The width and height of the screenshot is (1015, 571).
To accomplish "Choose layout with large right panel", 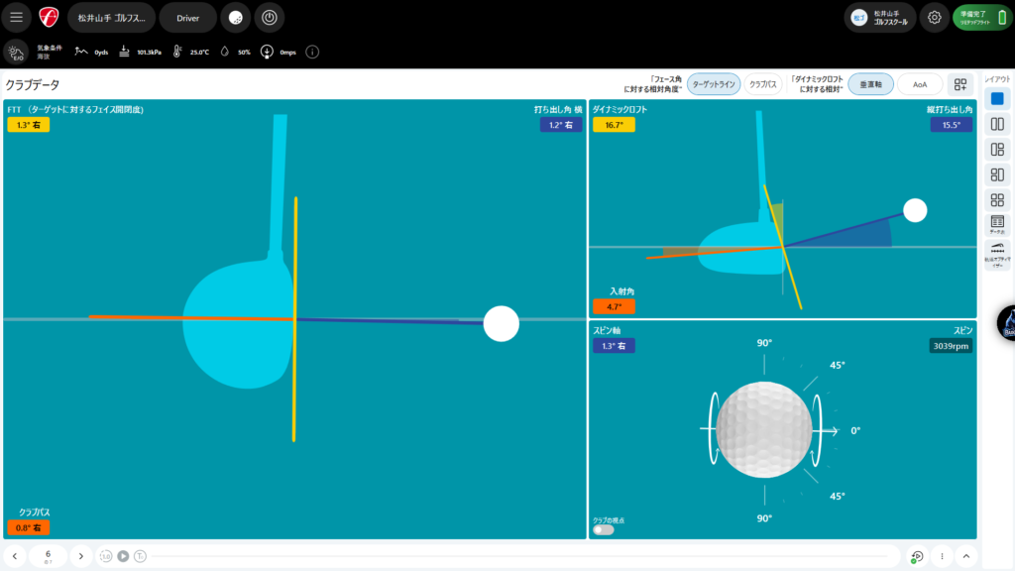I will pos(997,174).
